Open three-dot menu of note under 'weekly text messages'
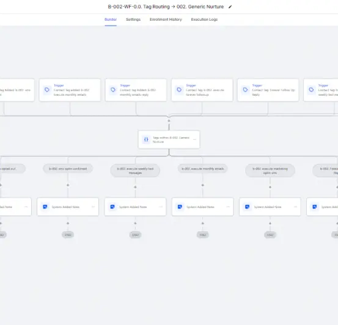 [161, 207]
